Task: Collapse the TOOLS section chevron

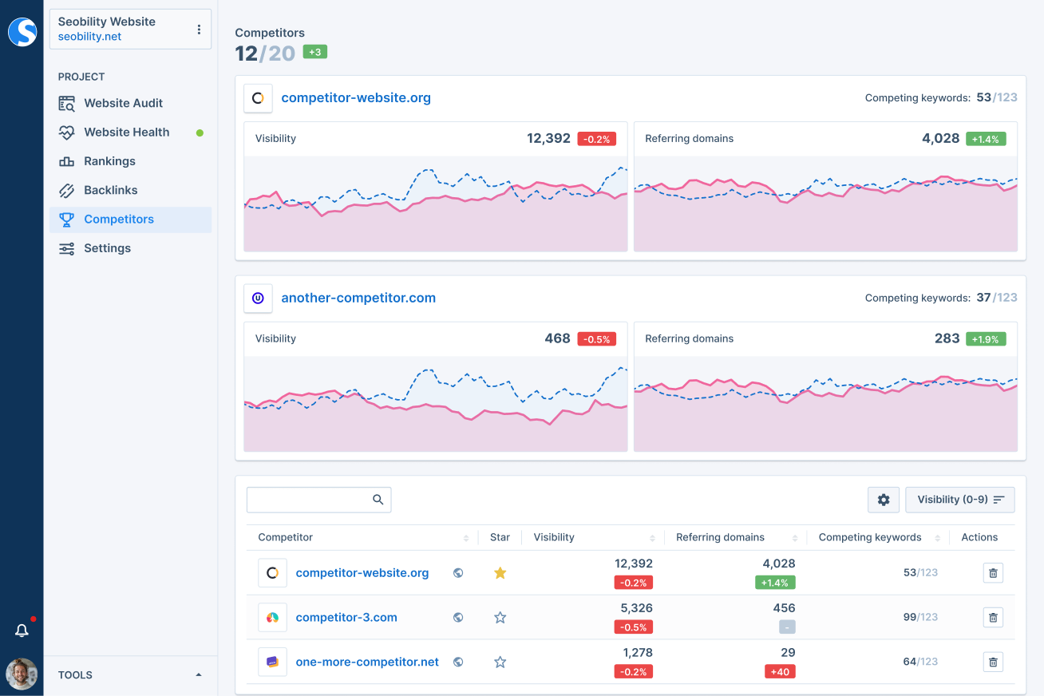Action: [198, 674]
